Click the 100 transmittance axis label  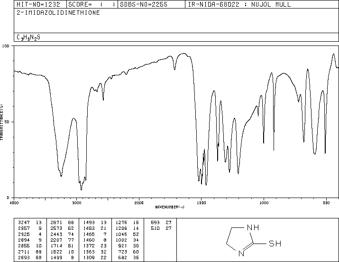click(6, 46)
